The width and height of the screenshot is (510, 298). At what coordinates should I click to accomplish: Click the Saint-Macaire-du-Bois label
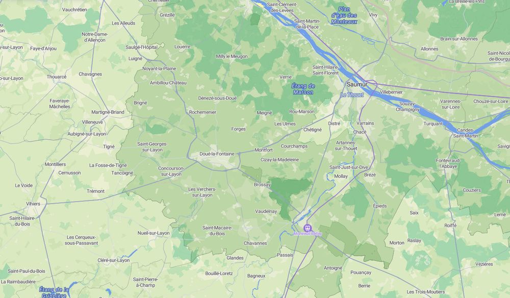(217, 231)
